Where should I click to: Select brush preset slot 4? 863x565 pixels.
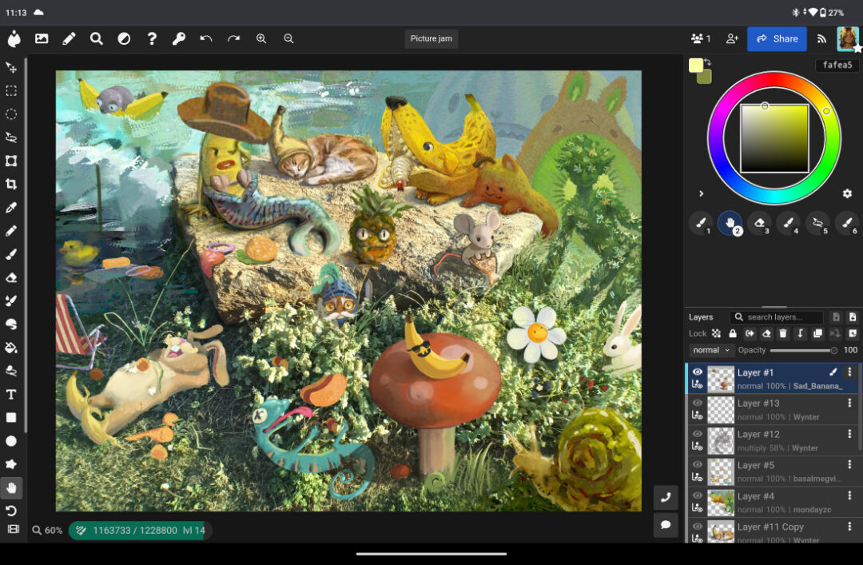click(x=789, y=223)
